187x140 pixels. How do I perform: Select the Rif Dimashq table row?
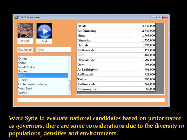coord(103,31)
